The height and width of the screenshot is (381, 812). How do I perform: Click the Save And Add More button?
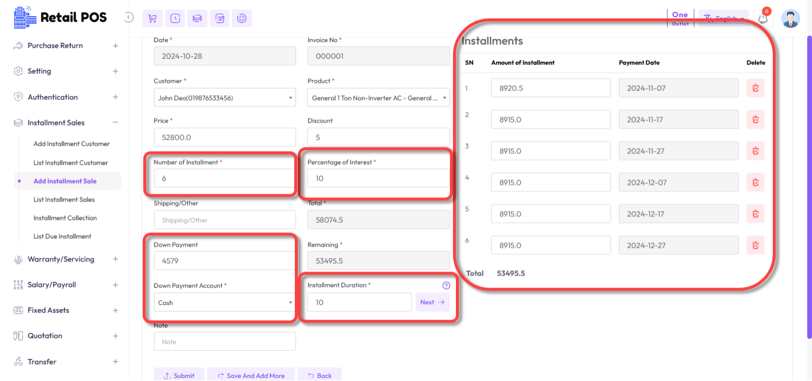pyautogui.click(x=250, y=375)
